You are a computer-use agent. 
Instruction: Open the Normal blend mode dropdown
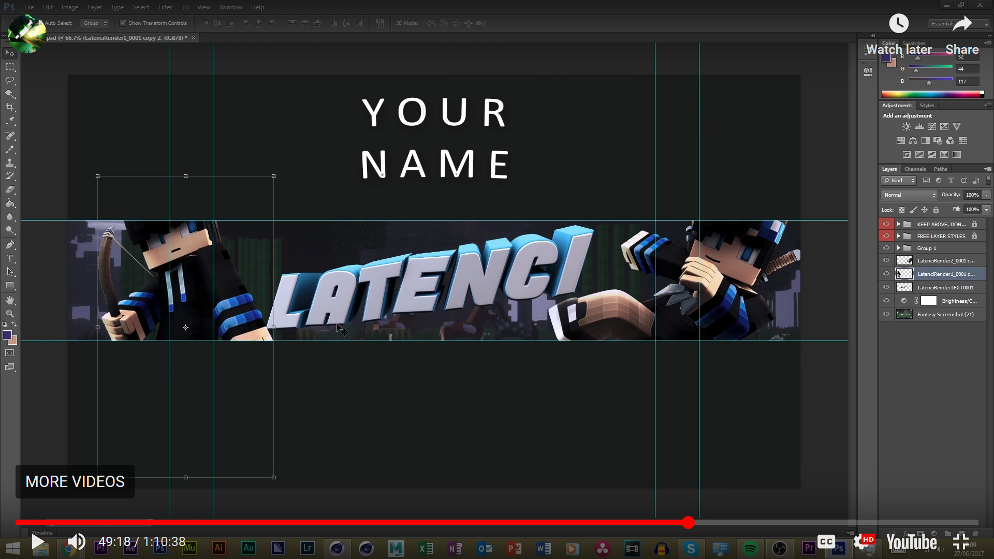(910, 195)
